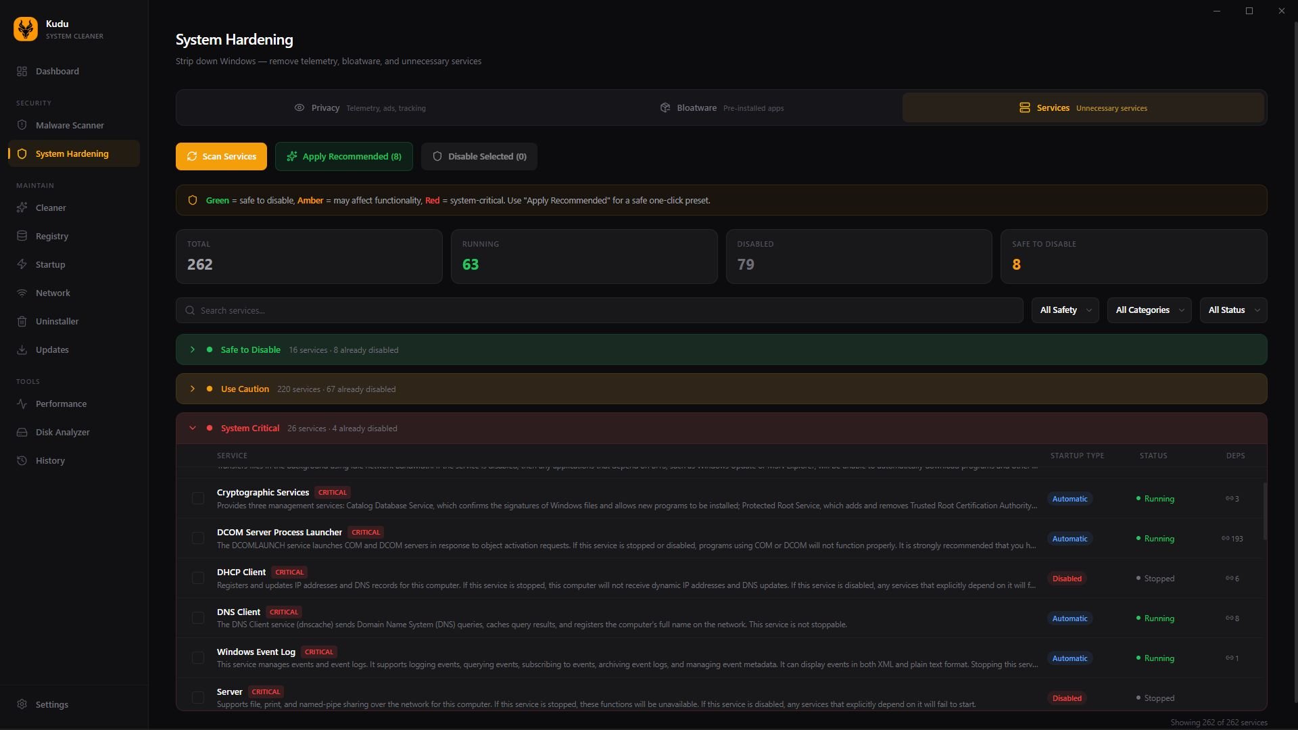Image resolution: width=1298 pixels, height=730 pixels.
Task: Click the package icon on Bloatware tab
Action: click(x=665, y=108)
